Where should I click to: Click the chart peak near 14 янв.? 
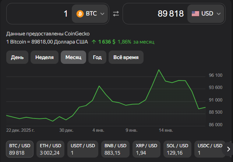point(159,70)
